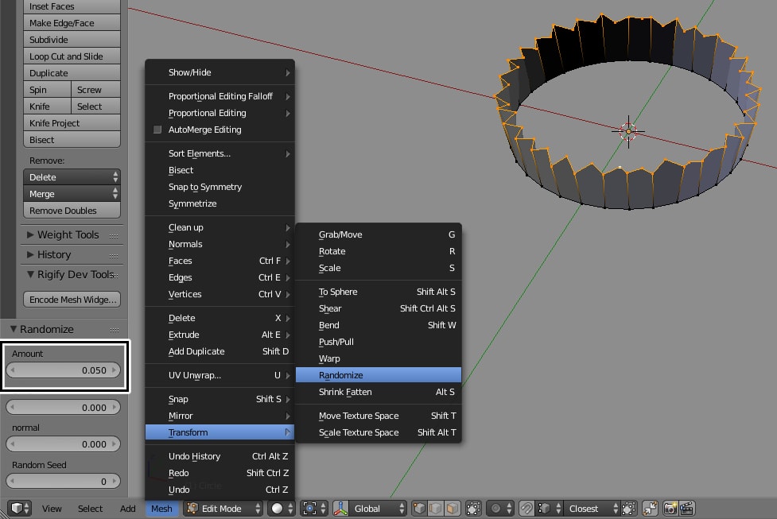777x519 pixels.
Task: Decrease Random Seed using its left arrow
Action: (x=13, y=481)
